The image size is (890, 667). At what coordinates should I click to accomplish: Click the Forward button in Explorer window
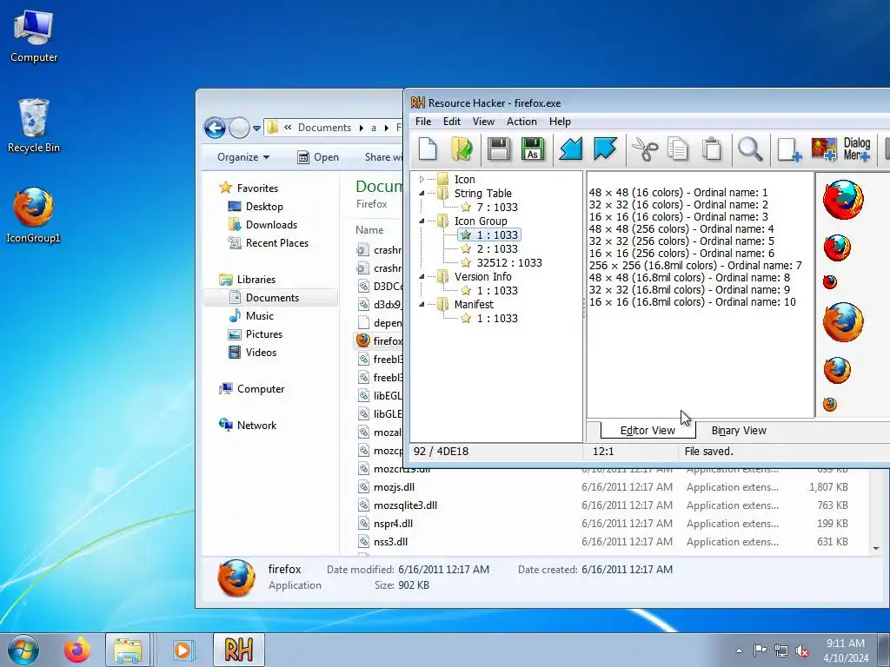(239, 129)
